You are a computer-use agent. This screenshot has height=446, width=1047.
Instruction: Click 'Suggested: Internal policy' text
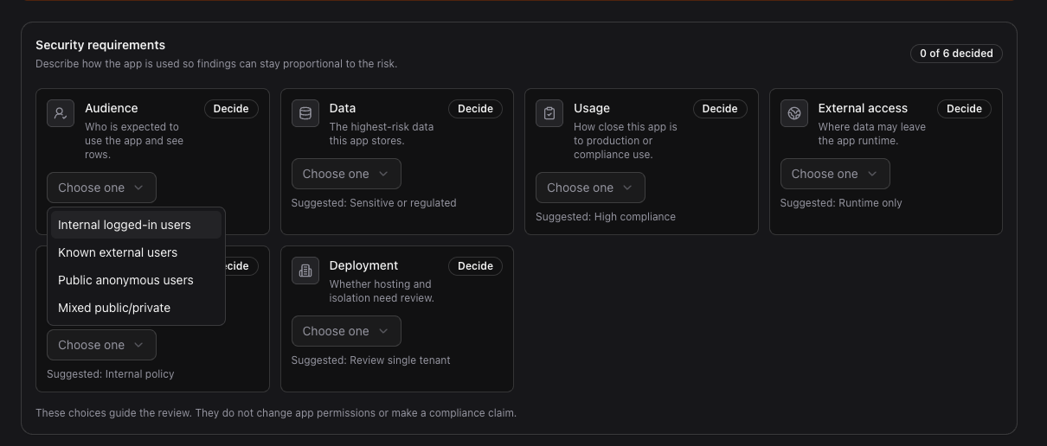point(111,374)
